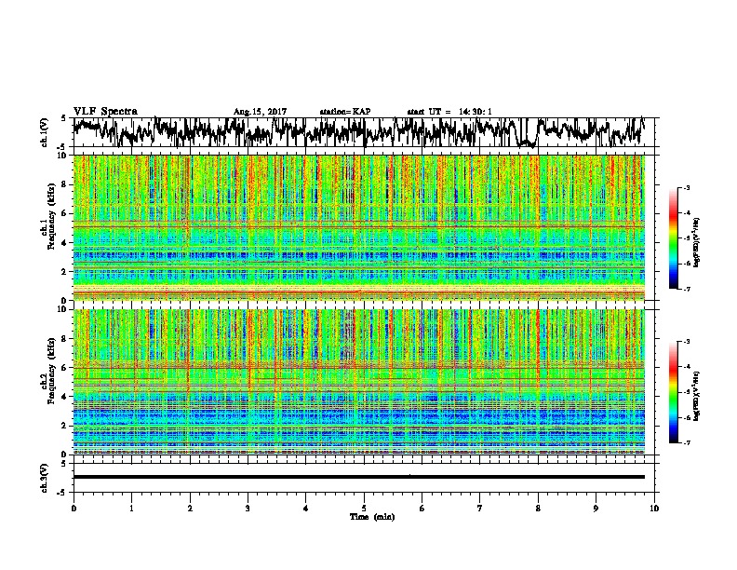737x570 pixels.
Task: Click the time axis tick label "1"
Action: coord(131,509)
